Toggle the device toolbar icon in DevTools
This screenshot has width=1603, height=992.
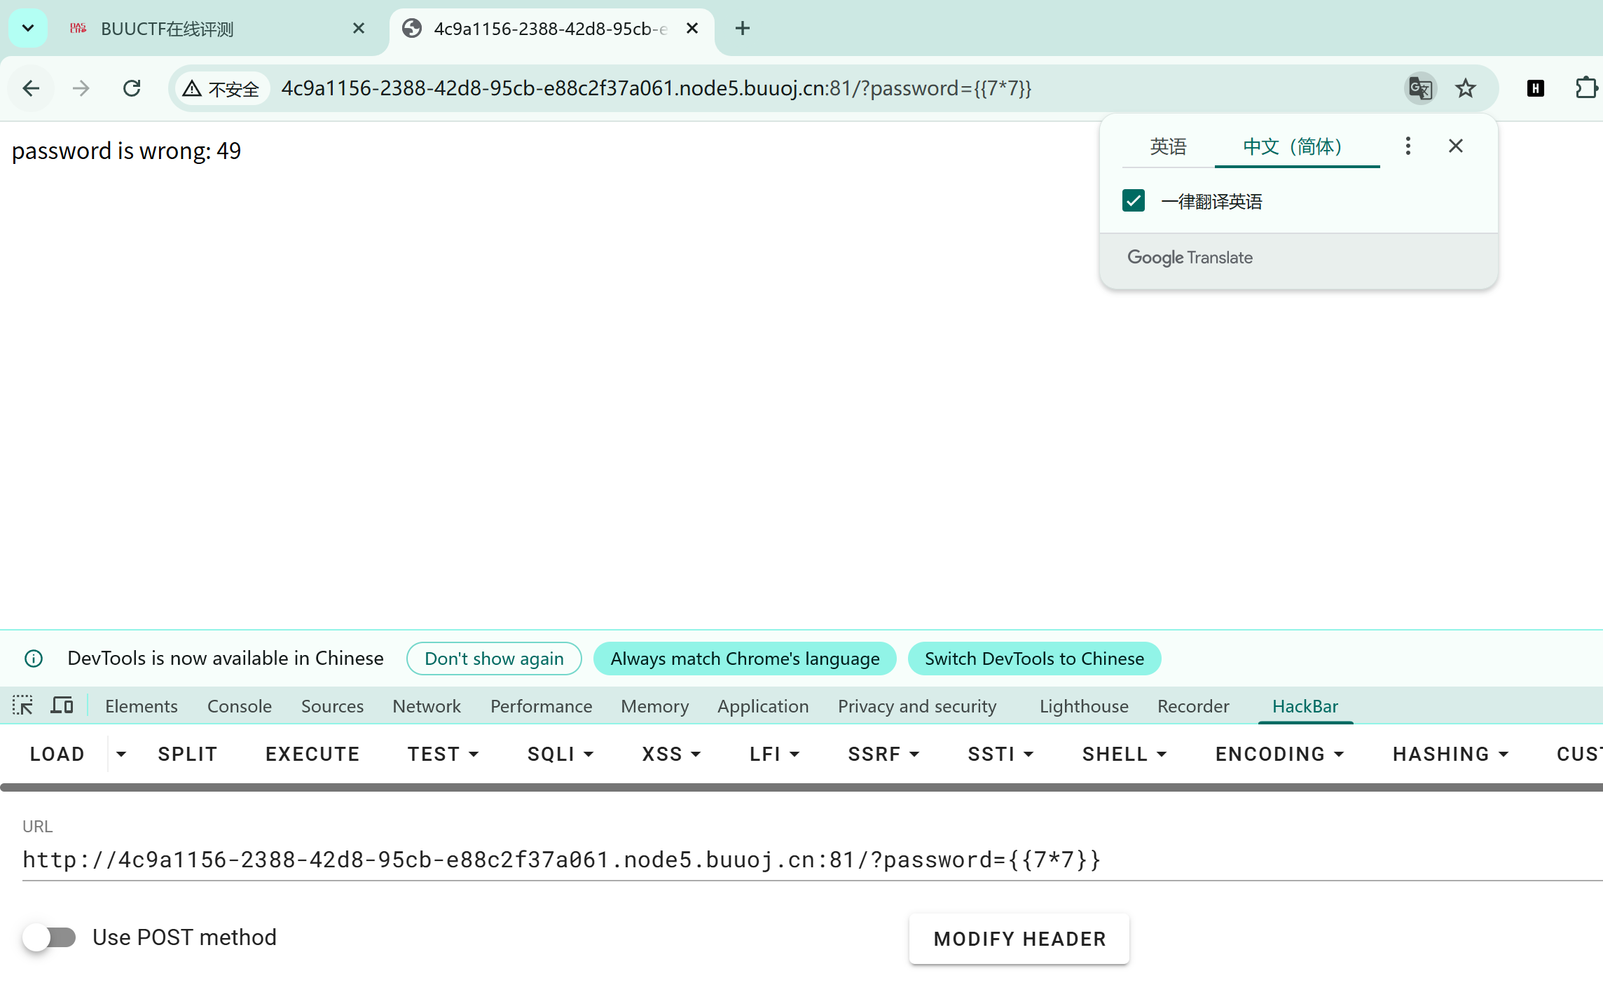62,705
